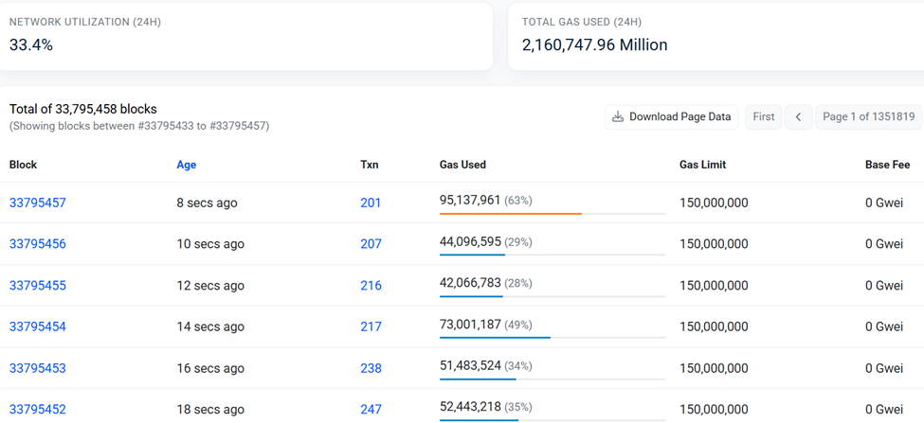Image resolution: width=924 pixels, height=423 pixels.
Task: View block 33795455
Action: 38,286
